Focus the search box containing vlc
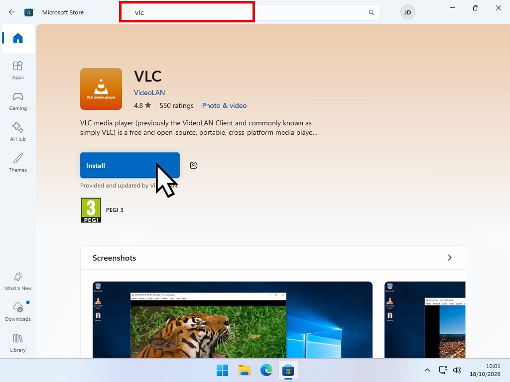The image size is (510, 382). (x=255, y=12)
